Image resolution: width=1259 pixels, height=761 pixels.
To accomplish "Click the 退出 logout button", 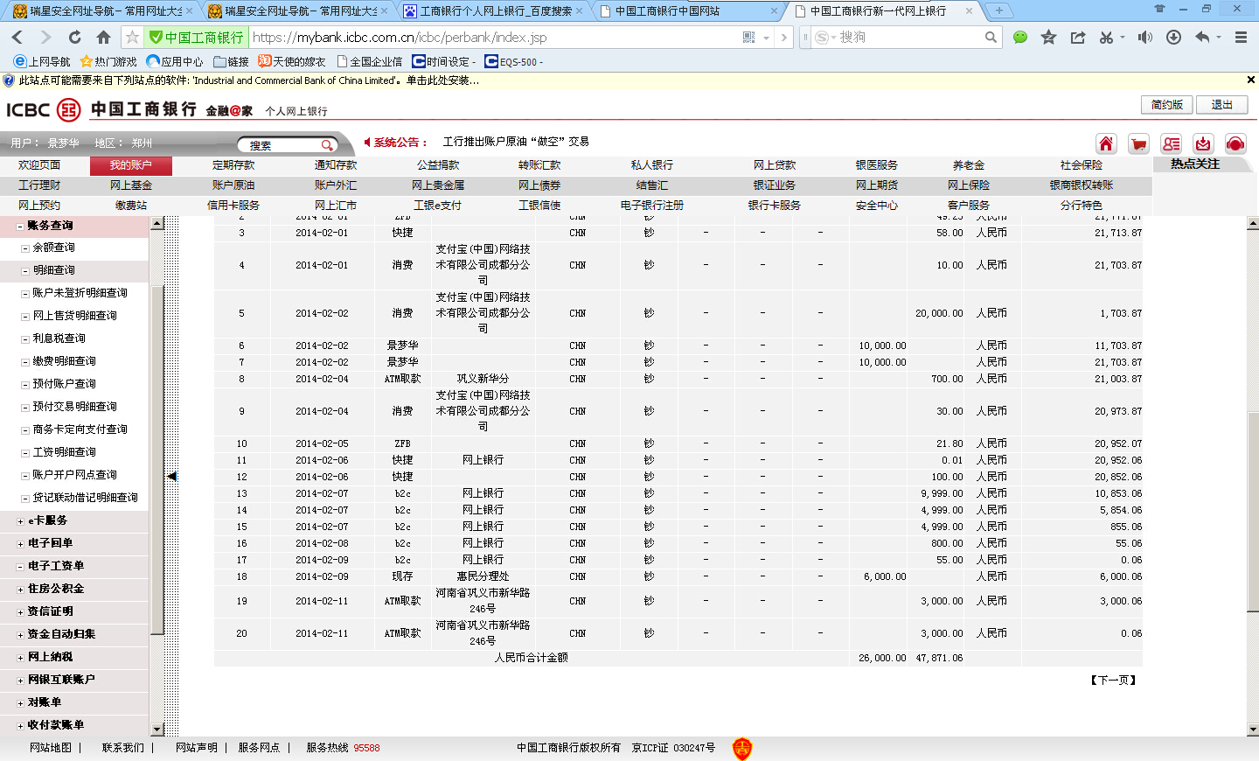I will [x=1221, y=105].
